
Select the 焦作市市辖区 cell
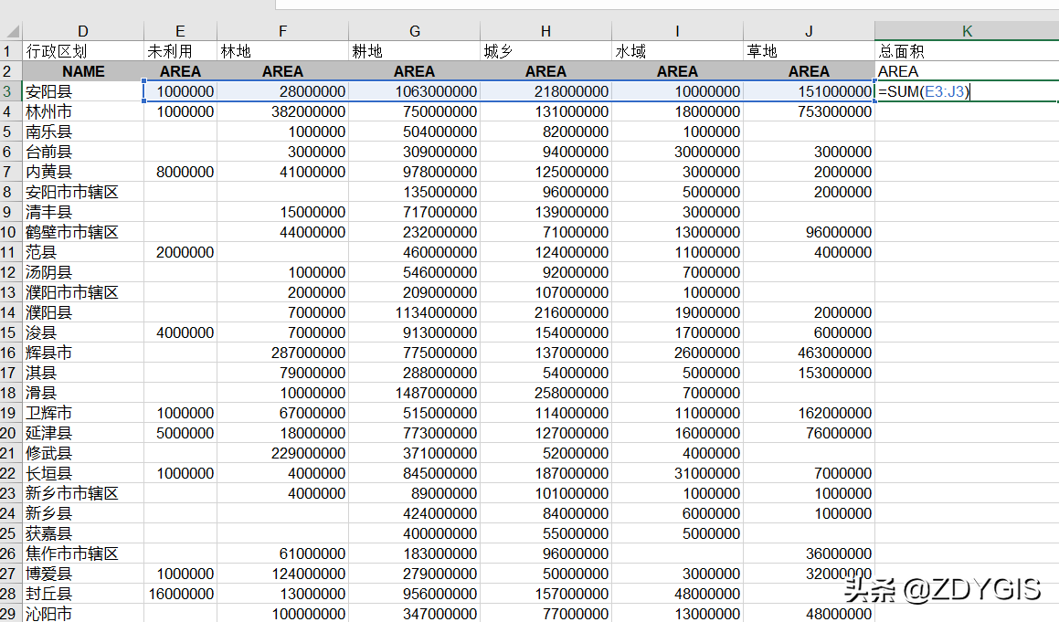[83, 553]
